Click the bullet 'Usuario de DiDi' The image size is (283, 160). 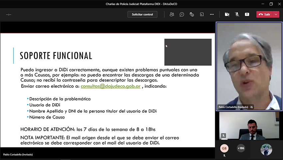[x=45, y=105]
